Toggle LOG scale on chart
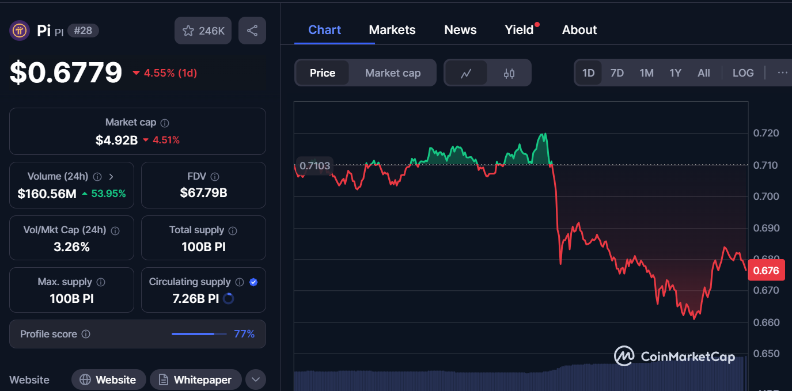 tap(743, 73)
